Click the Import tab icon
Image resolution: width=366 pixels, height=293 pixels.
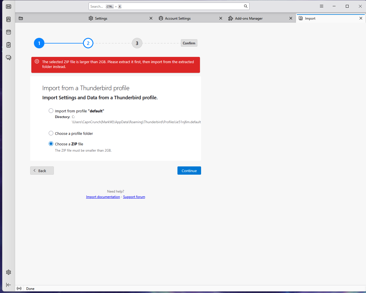pos(301,18)
